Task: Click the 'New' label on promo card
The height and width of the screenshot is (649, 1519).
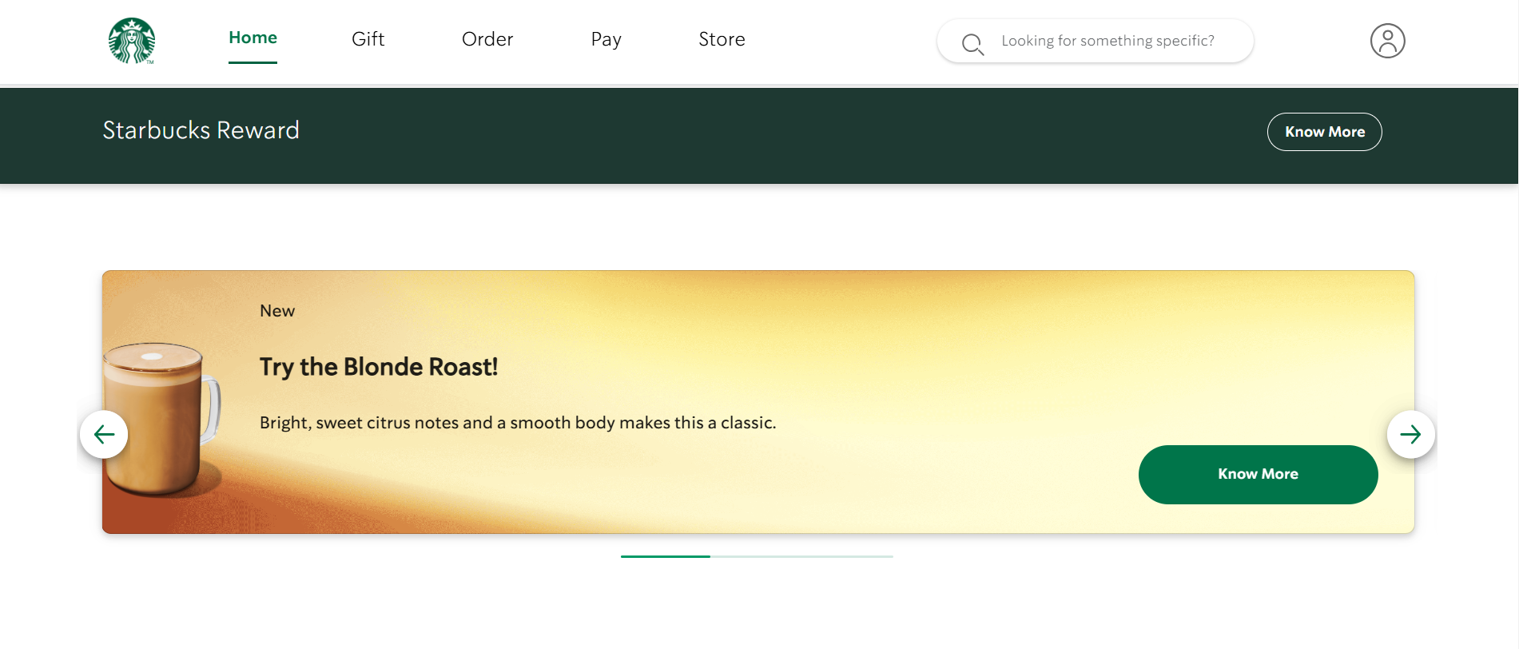Action: pyautogui.click(x=277, y=311)
